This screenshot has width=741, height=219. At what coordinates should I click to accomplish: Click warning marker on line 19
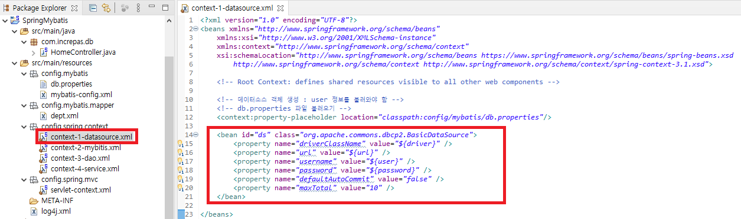[x=181, y=179]
